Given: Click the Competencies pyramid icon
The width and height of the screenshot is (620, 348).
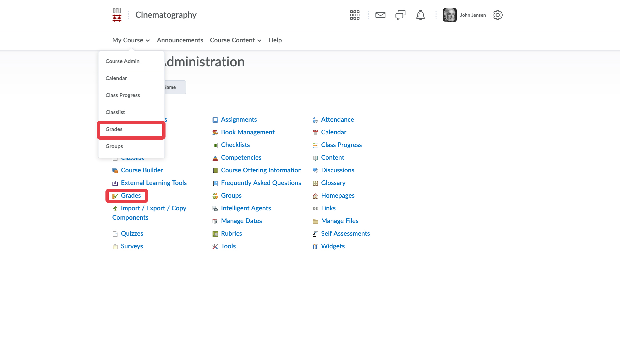Looking at the screenshot, I should click(215, 158).
